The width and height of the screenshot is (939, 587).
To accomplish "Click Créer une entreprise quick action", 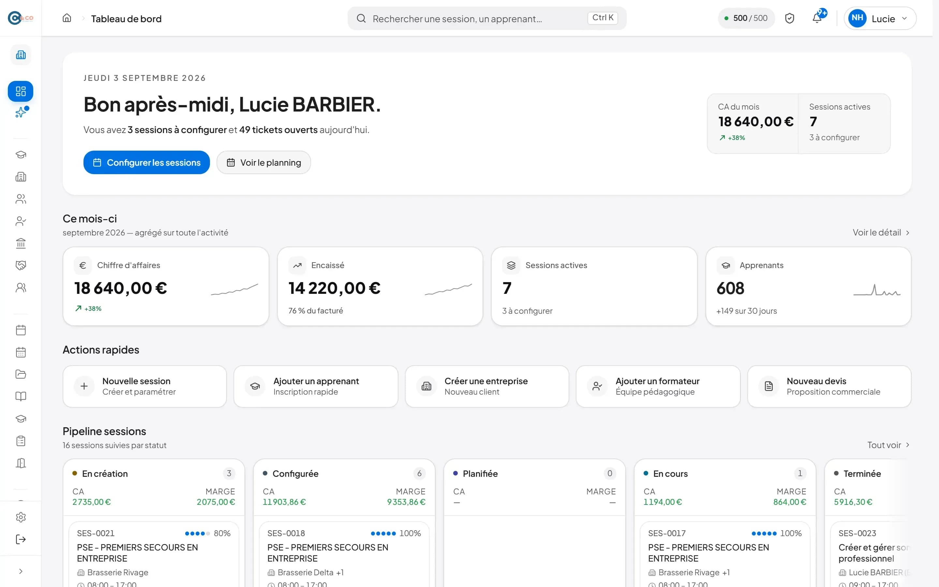I will click(487, 386).
